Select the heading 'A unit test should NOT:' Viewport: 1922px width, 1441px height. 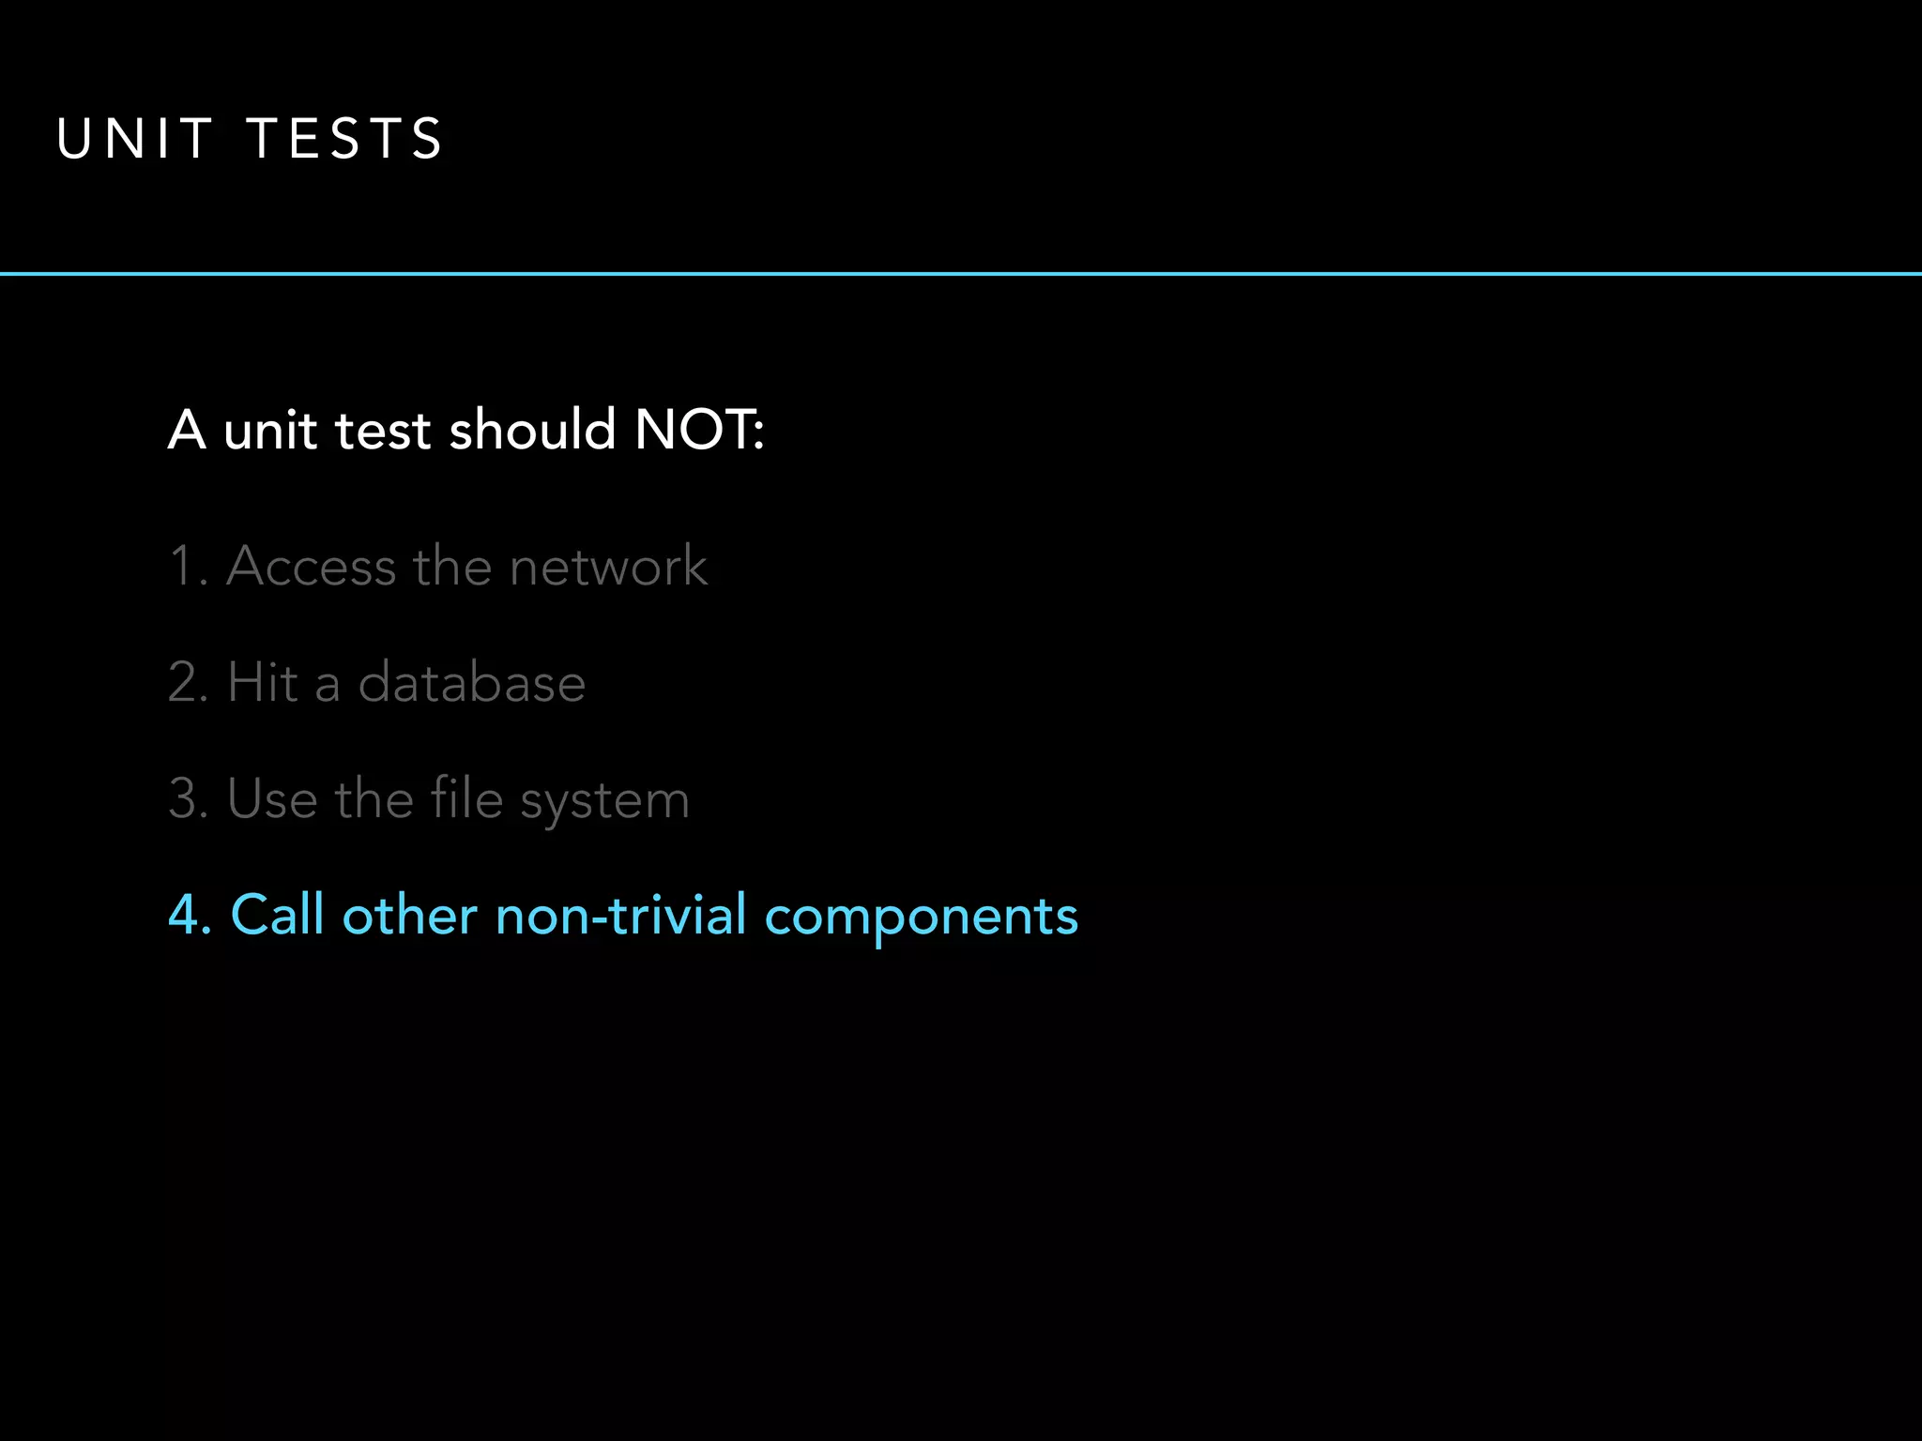coord(466,430)
